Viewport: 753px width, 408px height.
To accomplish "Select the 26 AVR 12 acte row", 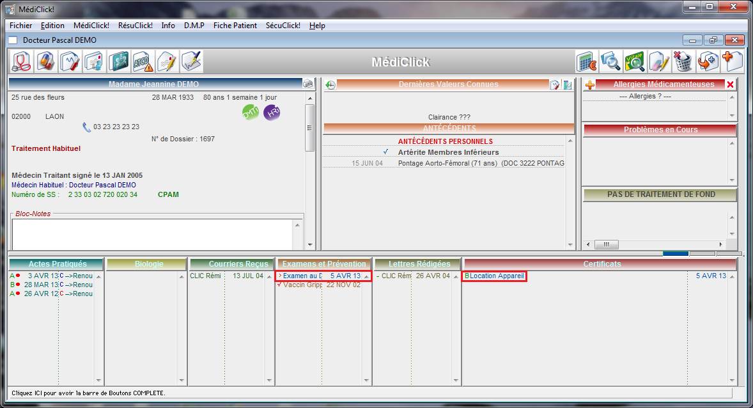I will pos(51,294).
